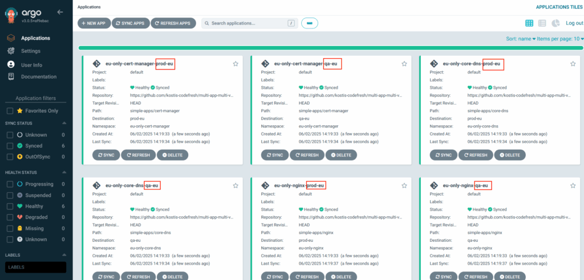Open the pie chart summary view
The width and height of the screenshot is (584, 280).
tap(555, 23)
